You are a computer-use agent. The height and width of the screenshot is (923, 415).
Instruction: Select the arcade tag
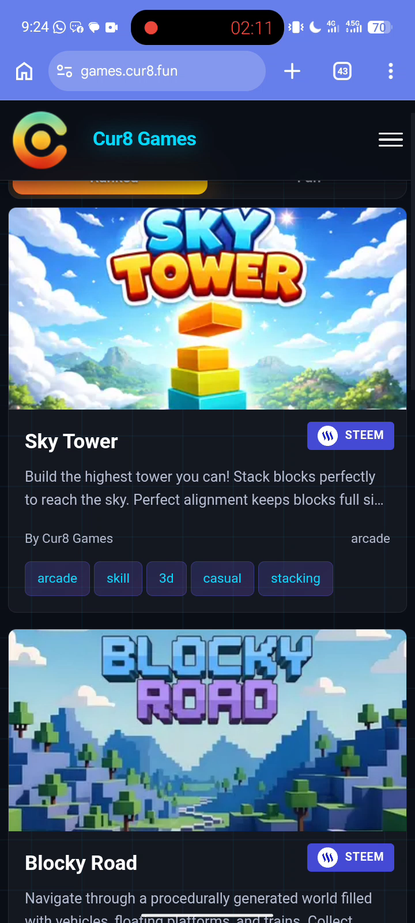point(57,579)
